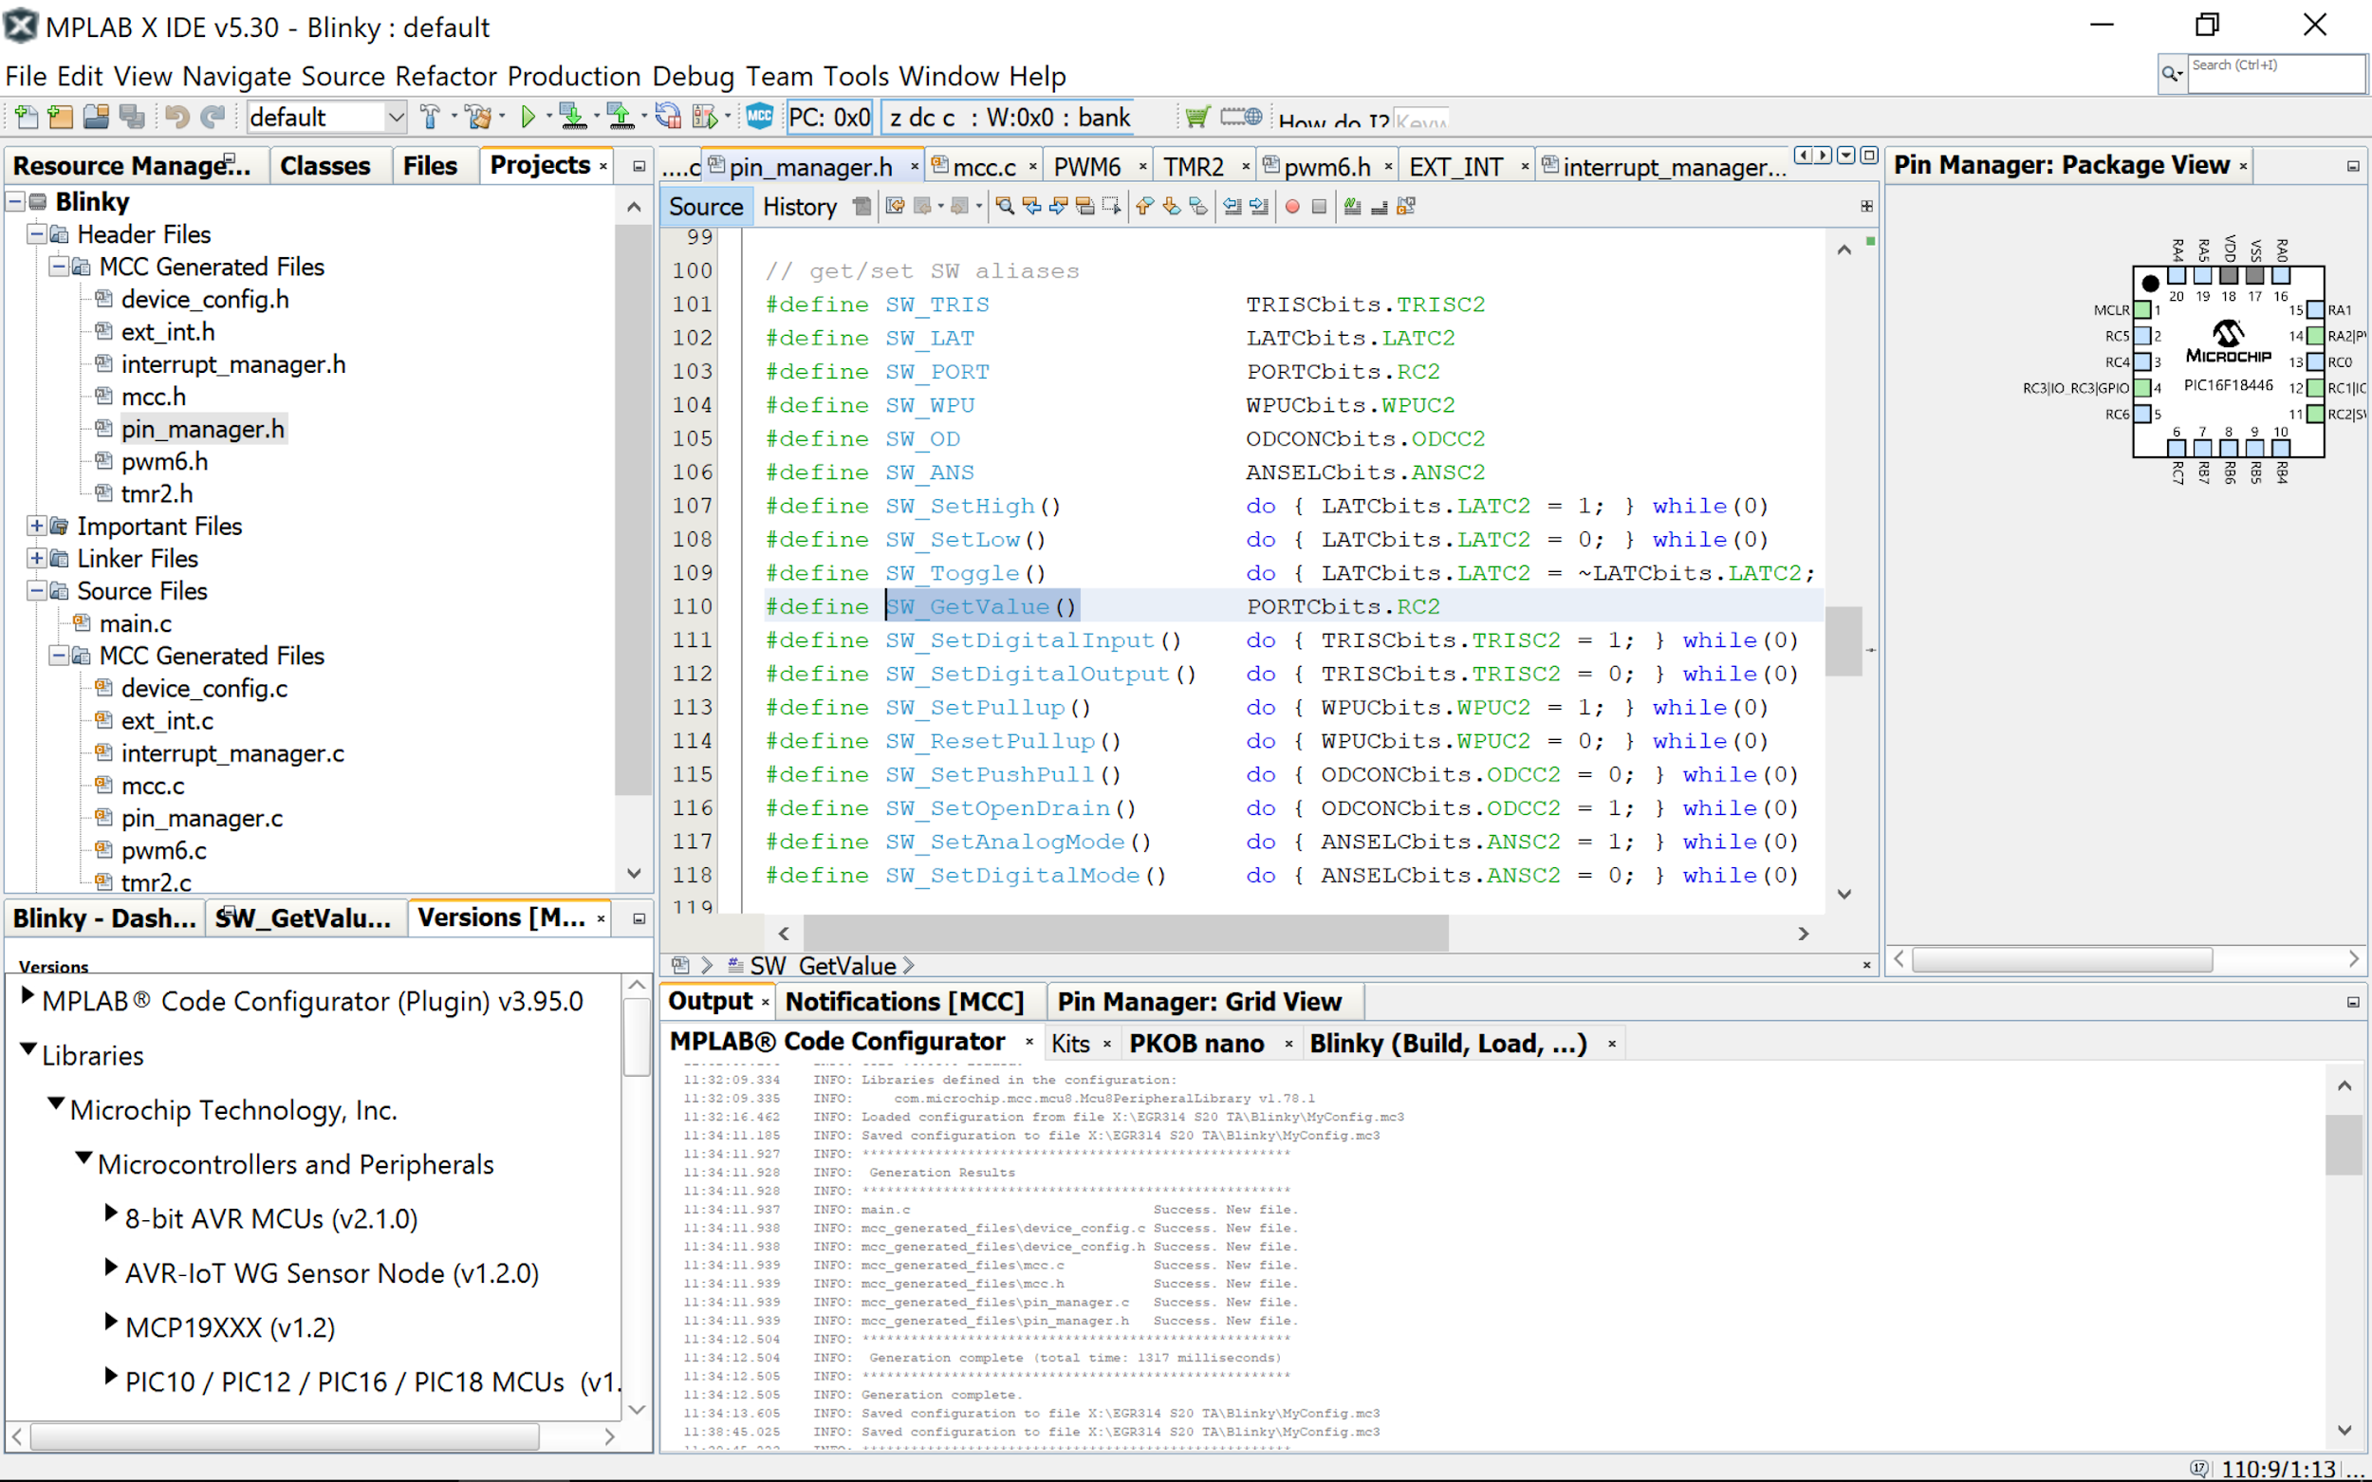Toggle Rectangular Selection mode
The image size is (2372, 1482).
1111,207
